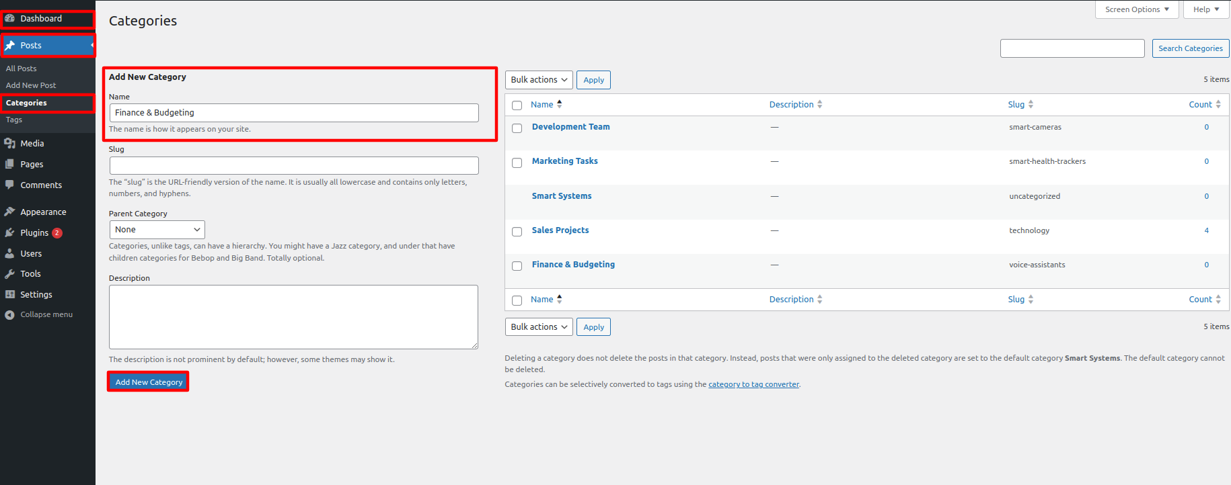Image resolution: width=1231 pixels, height=485 pixels.
Task: Click the Comments speech bubble icon
Action: pyautogui.click(x=9, y=185)
